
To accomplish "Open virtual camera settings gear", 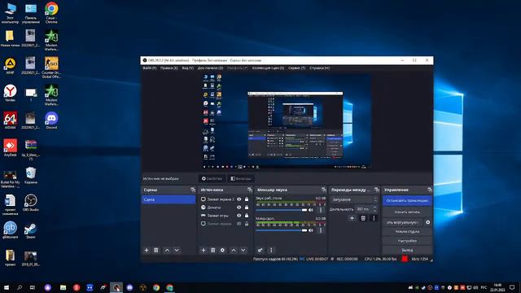I will (x=428, y=222).
